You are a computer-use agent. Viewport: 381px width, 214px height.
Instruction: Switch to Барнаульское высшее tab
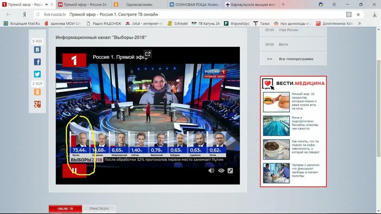point(251,4)
